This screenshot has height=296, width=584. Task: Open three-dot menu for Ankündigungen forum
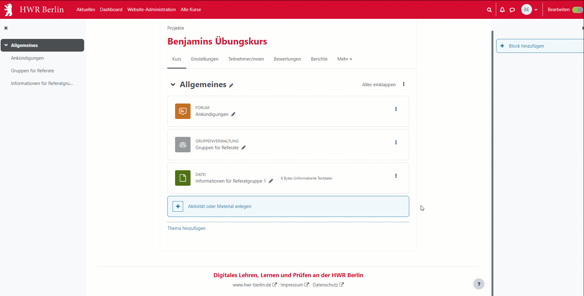(396, 109)
